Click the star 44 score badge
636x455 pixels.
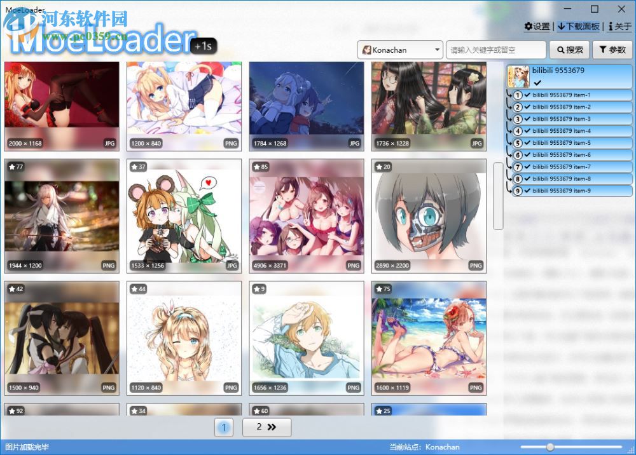pyautogui.click(x=138, y=289)
